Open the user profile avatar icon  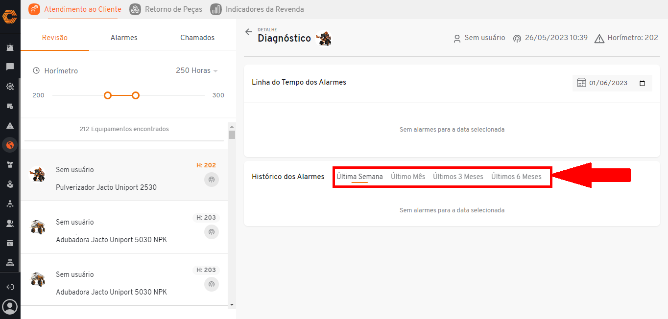(10, 307)
